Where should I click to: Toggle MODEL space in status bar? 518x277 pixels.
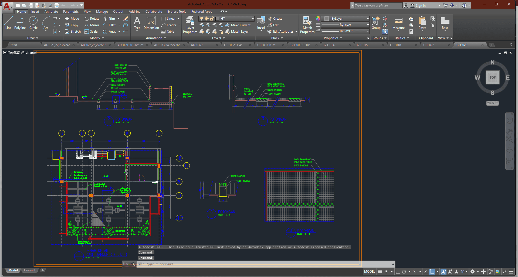(x=369, y=272)
